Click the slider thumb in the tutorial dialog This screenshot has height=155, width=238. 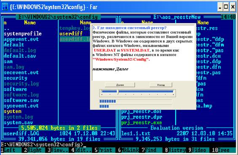118,92
